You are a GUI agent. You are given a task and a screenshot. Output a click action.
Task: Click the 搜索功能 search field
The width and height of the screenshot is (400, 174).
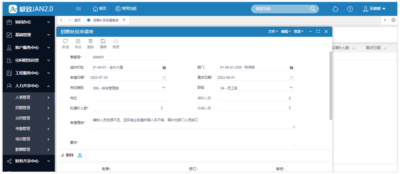281,9
